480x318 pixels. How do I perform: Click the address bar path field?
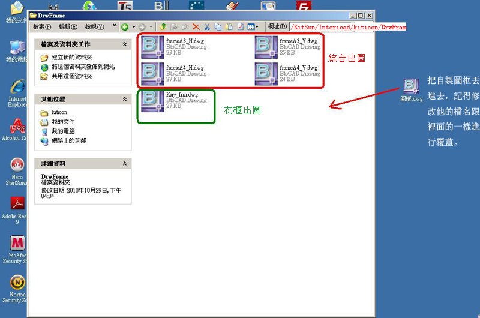point(348,27)
